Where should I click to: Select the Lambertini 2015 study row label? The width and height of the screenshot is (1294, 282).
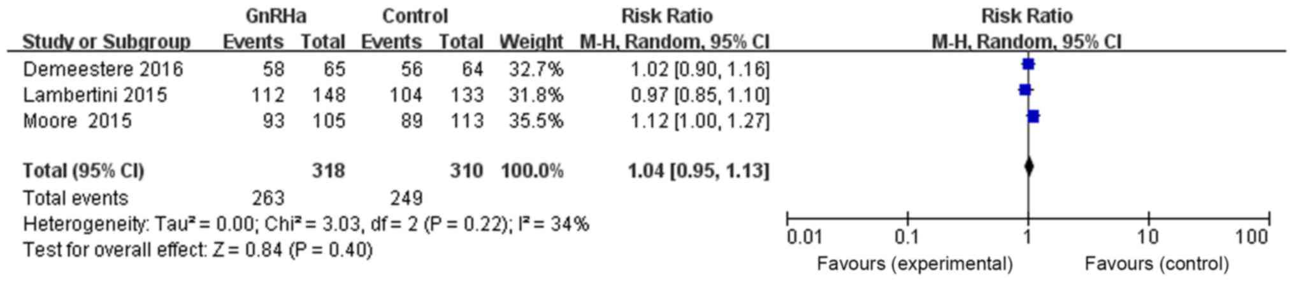[x=95, y=95]
